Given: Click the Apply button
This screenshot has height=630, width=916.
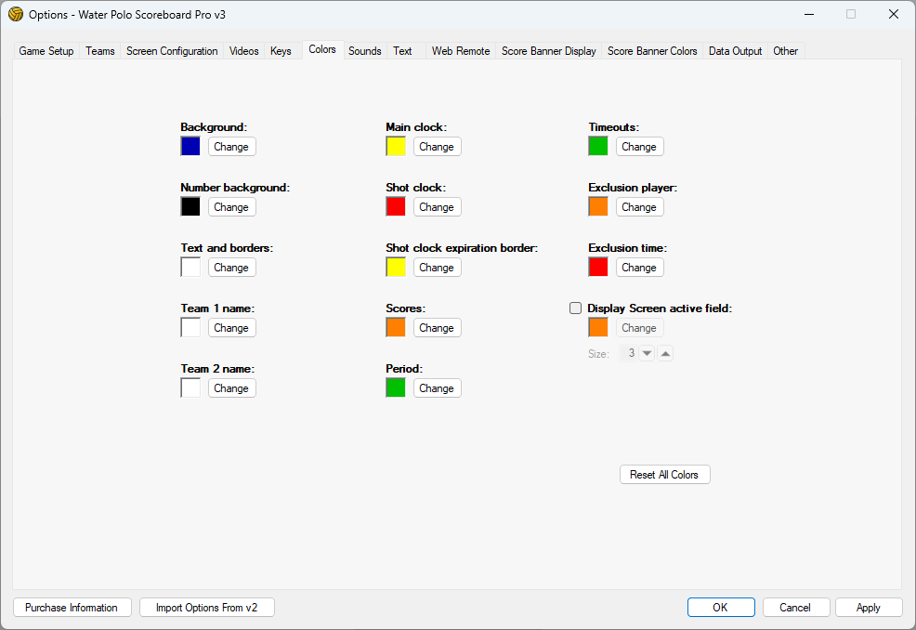Looking at the screenshot, I should 869,608.
